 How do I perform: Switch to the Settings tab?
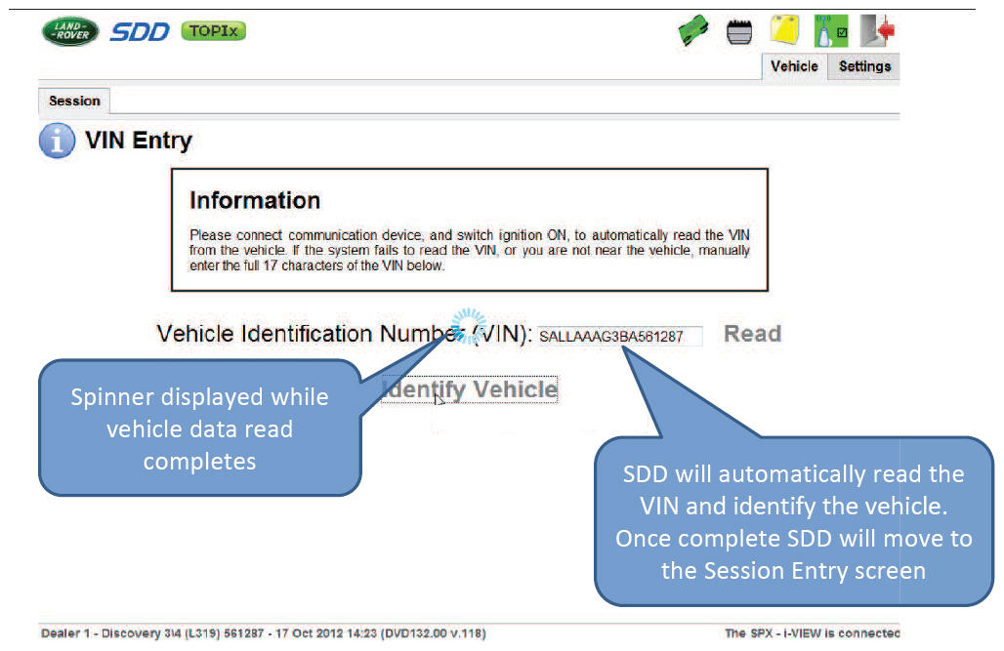point(864,66)
